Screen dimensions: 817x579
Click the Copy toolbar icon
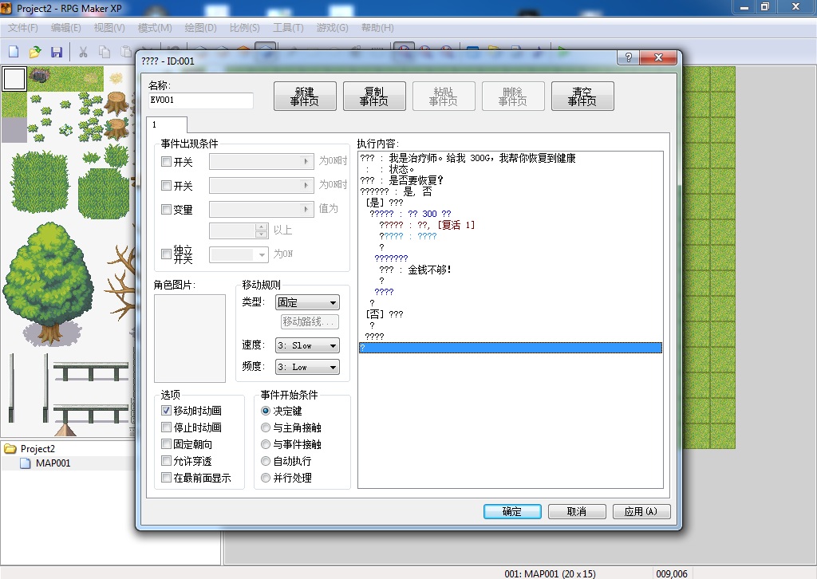(x=105, y=52)
